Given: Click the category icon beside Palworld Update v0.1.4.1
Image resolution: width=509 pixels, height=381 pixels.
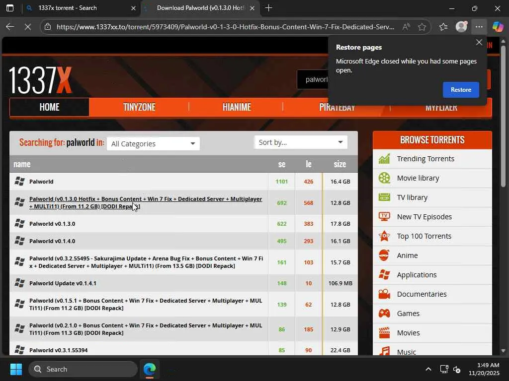Looking at the screenshot, I should (19, 283).
